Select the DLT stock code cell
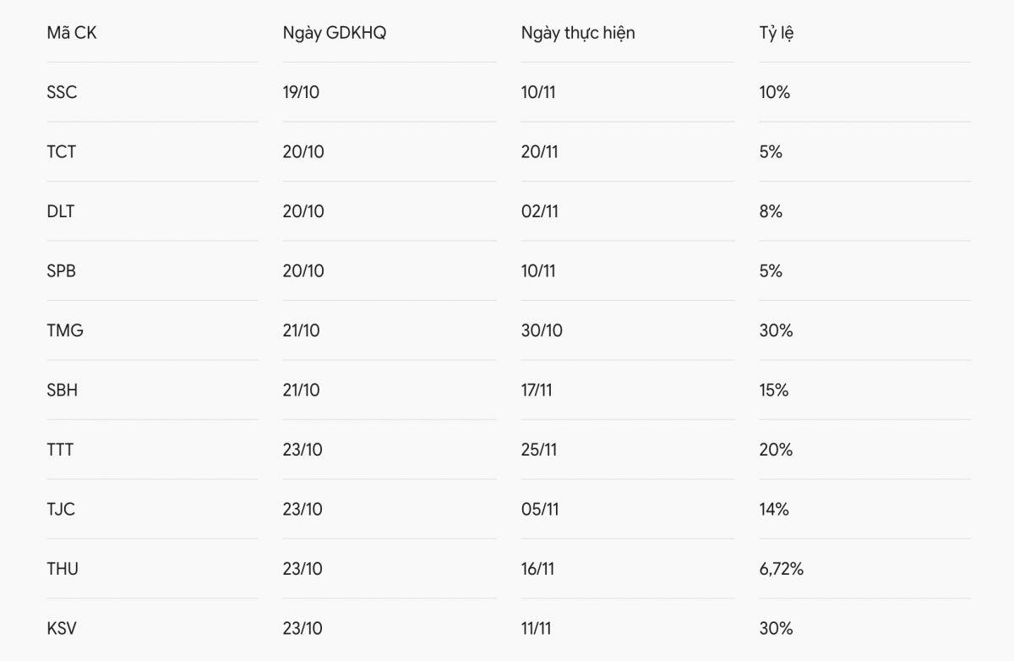Viewport: 1014px width, 661px height. 61,211
